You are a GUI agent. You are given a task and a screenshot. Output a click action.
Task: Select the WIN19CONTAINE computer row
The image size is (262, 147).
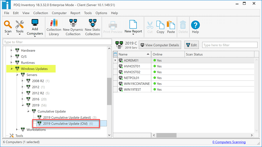pos(183,84)
